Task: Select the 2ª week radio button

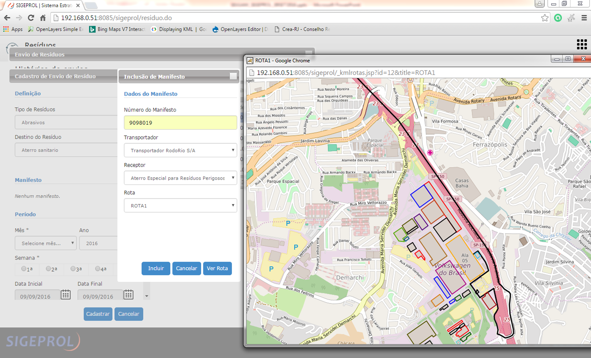Action: coord(49,269)
